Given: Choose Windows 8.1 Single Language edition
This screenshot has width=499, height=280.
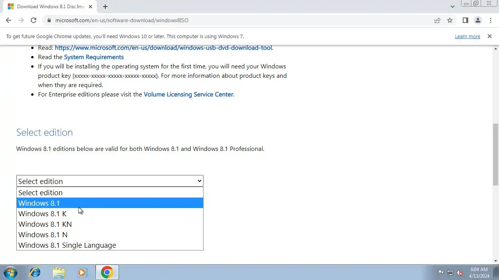Looking at the screenshot, I should pos(110,245).
